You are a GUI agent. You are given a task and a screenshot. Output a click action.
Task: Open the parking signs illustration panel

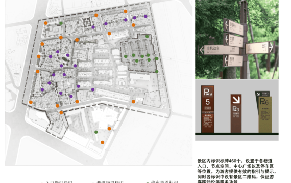point(237,110)
